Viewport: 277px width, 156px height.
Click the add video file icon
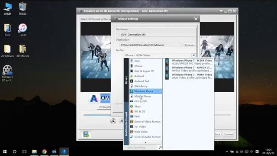(x=86, y=134)
